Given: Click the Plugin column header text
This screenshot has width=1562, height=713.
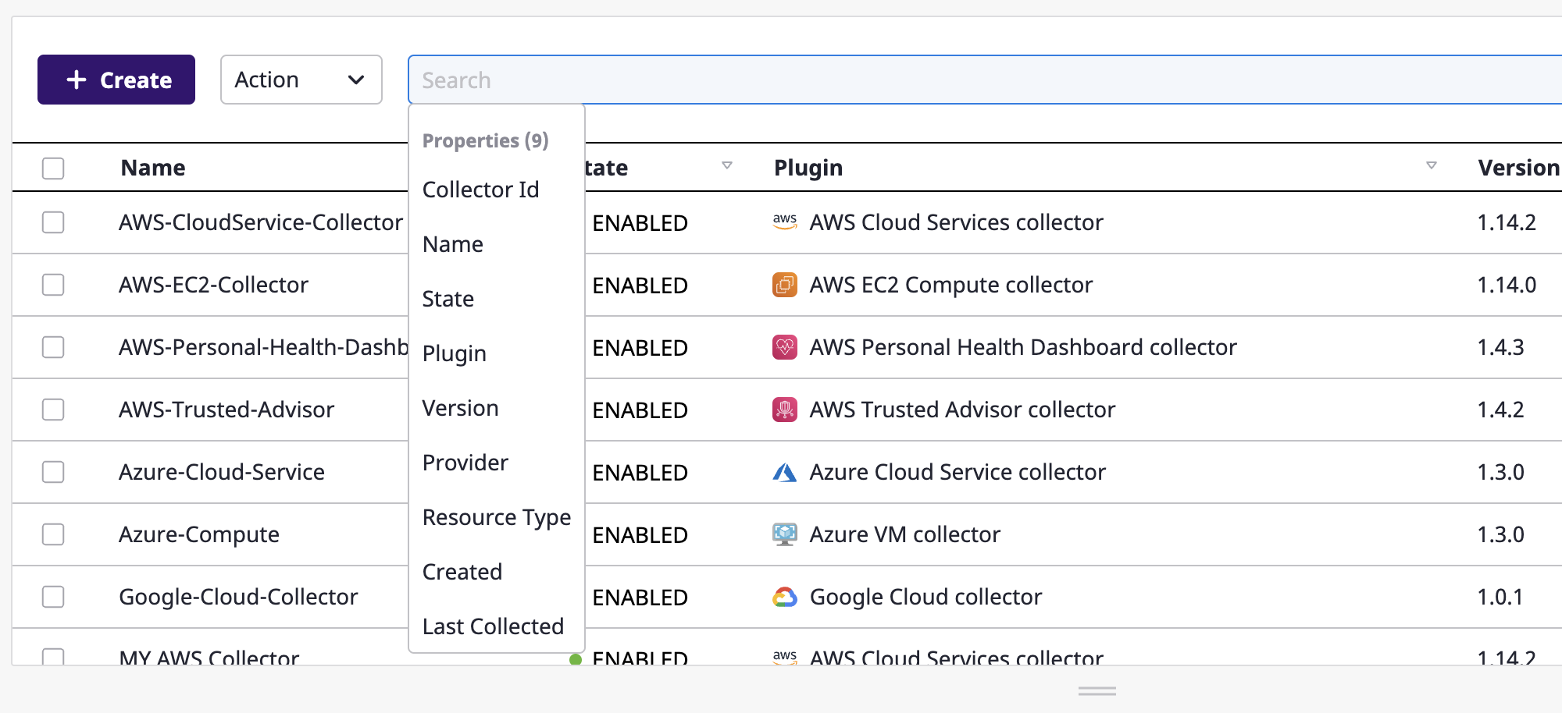Looking at the screenshot, I should (808, 168).
